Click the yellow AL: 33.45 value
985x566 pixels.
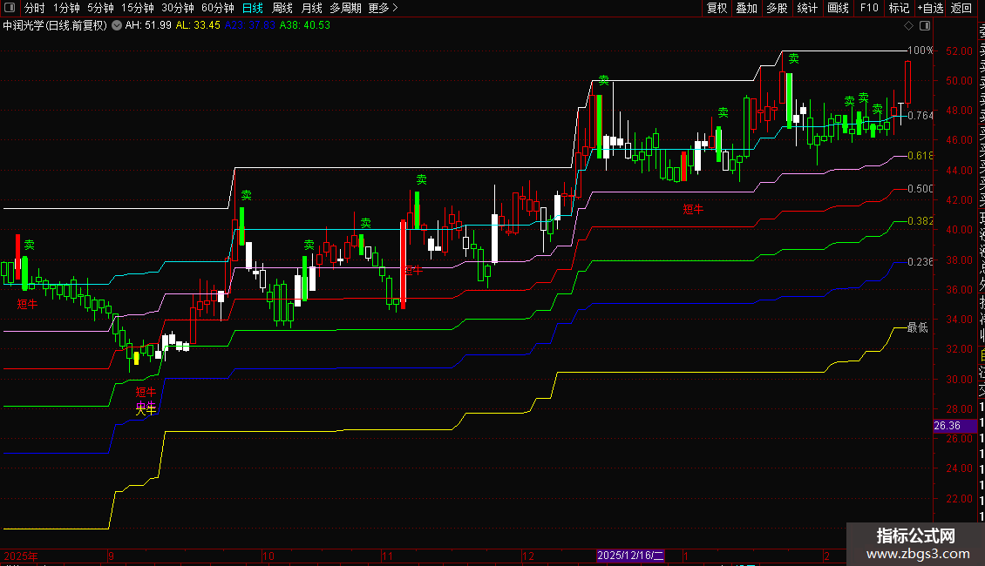[198, 25]
